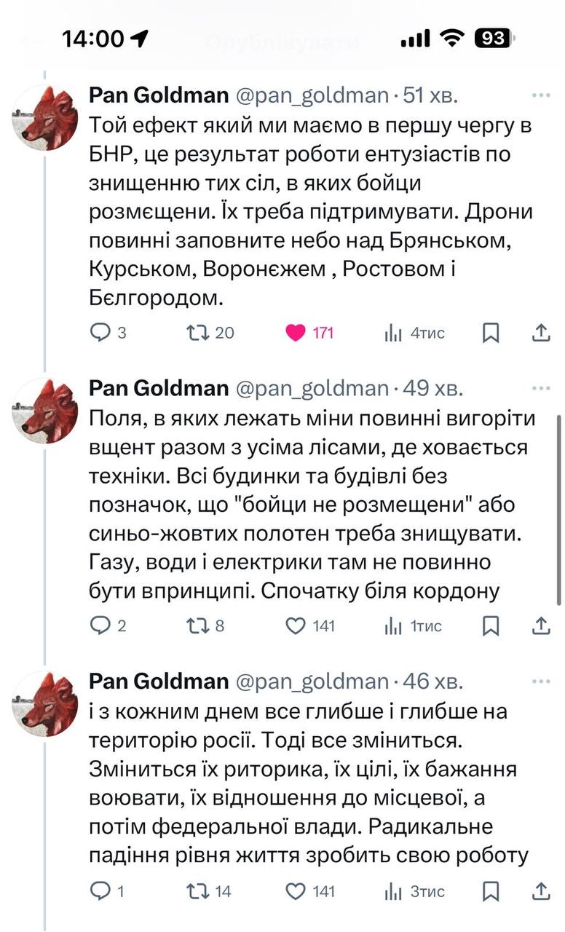Click the scrollbar on right edge
The height and width of the screenshot is (932, 565).
(x=559, y=510)
